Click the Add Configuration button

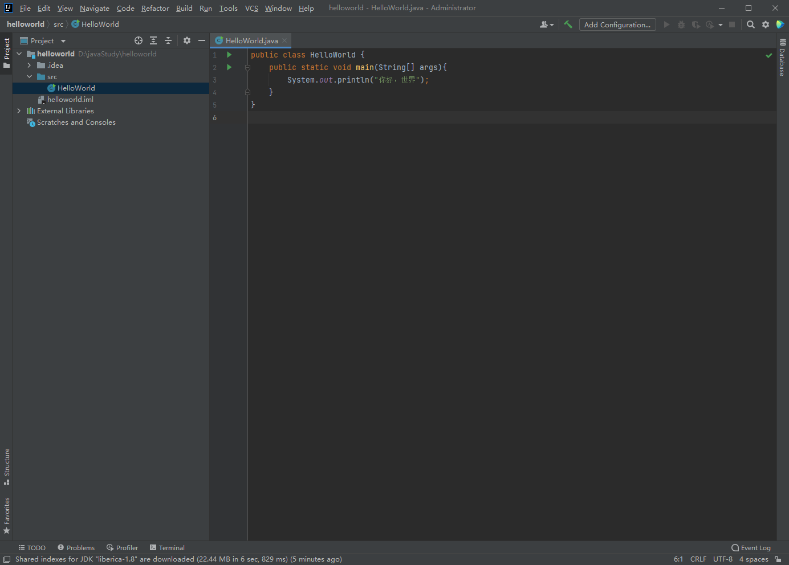click(617, 24)
